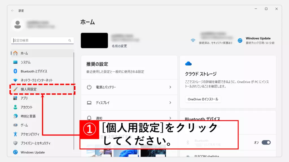Click the black PC thumbnail image
The width and height of the screenshot is (289, 162).
94,40
